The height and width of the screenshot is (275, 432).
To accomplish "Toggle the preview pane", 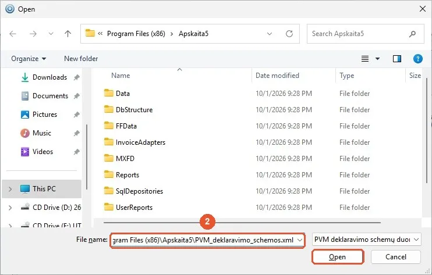I will (396, 59).
